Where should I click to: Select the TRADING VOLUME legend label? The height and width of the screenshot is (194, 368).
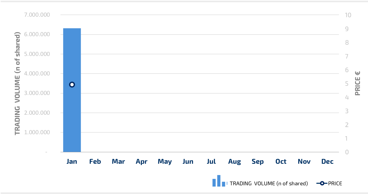click(268, 183)
